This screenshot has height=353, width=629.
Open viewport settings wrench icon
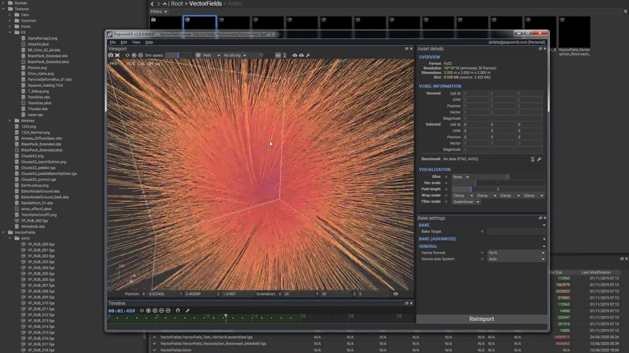(308, 55)
